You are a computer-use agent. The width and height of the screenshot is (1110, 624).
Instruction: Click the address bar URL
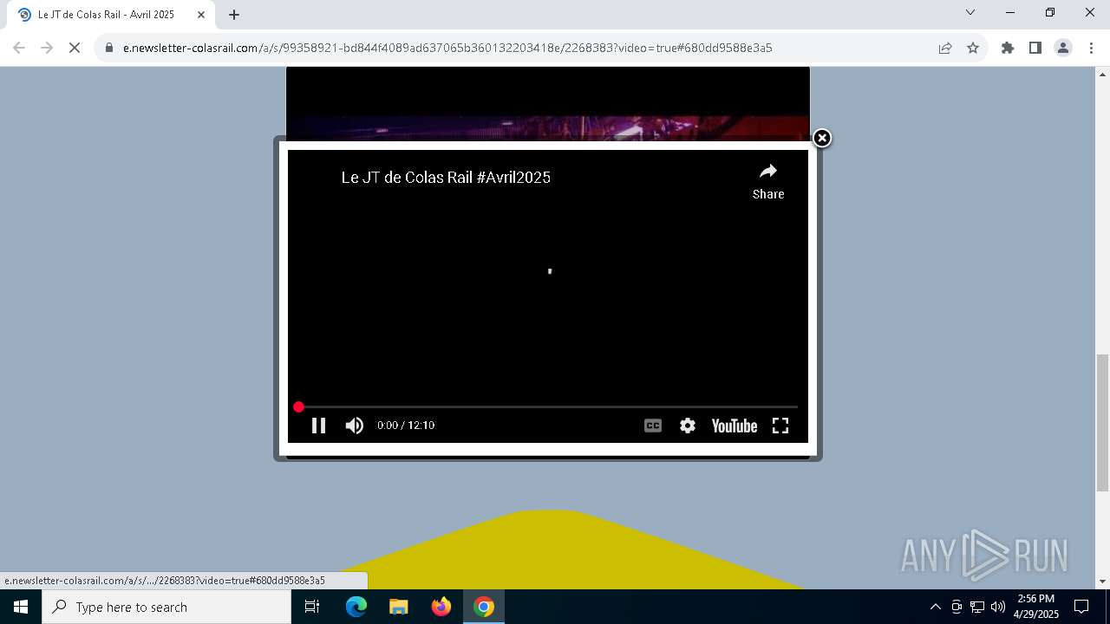[x=447, y=48]
